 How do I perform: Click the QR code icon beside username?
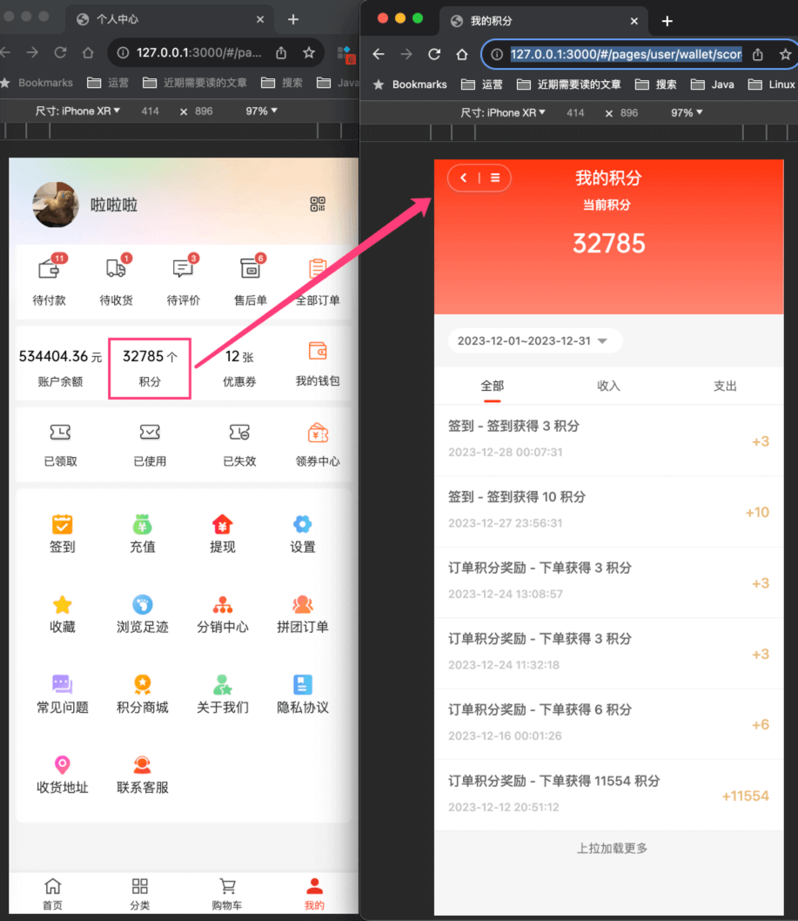[318, 205]
